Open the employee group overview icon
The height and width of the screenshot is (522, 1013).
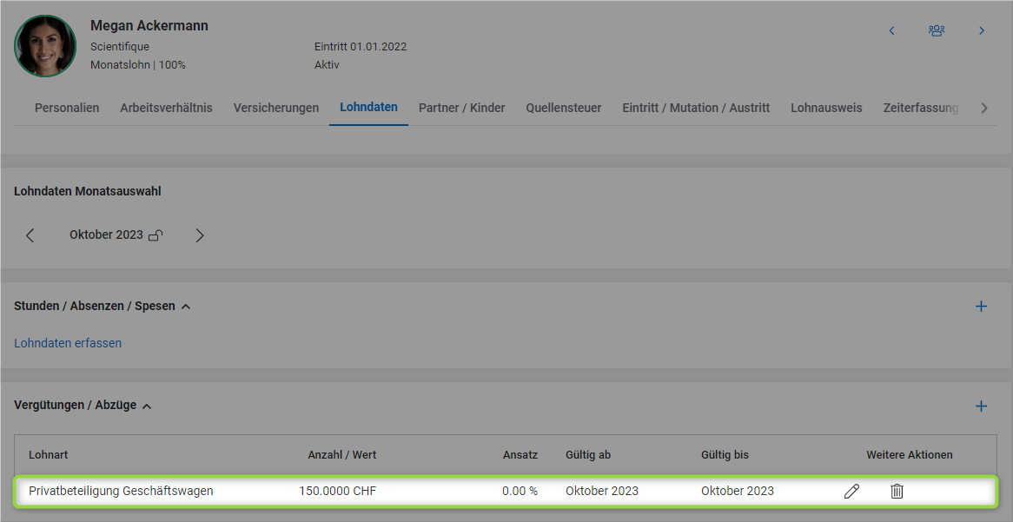click(x=936, y=30)
